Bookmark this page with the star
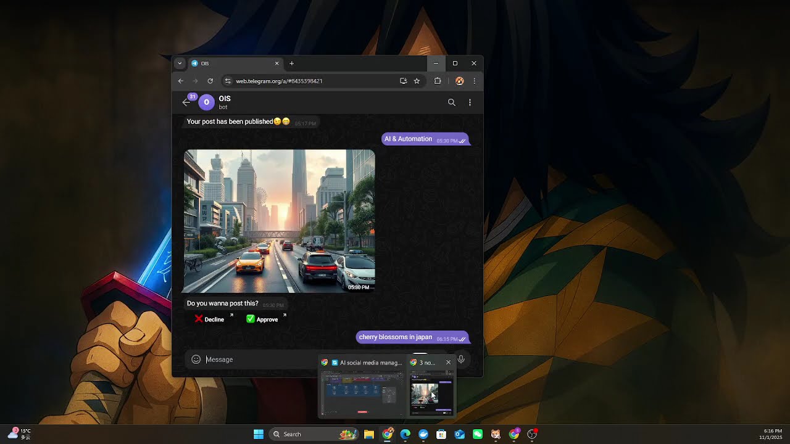The height and width of the screenshot is (444, 790). [417, 81]
